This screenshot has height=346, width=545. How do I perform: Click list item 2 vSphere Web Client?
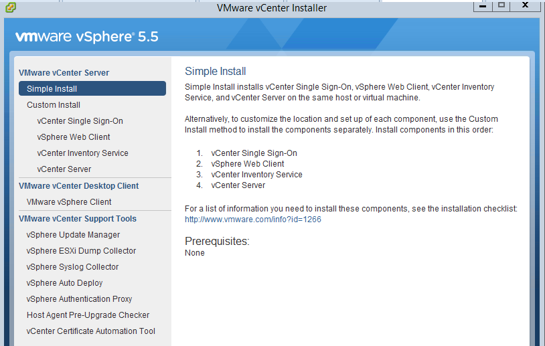click(x=248, y=163)
